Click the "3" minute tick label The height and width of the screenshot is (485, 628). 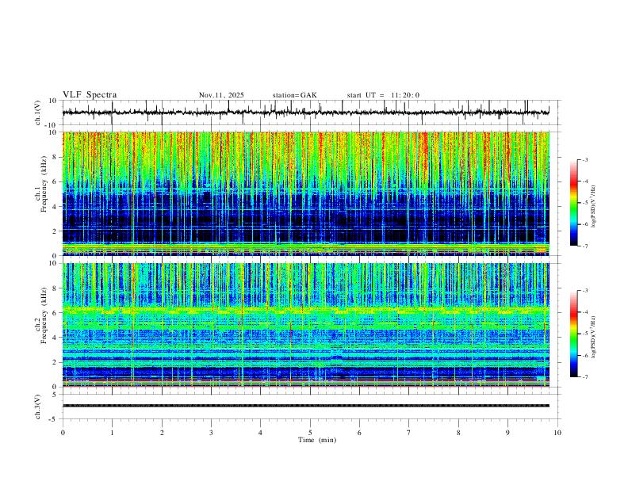click(211, 433)
